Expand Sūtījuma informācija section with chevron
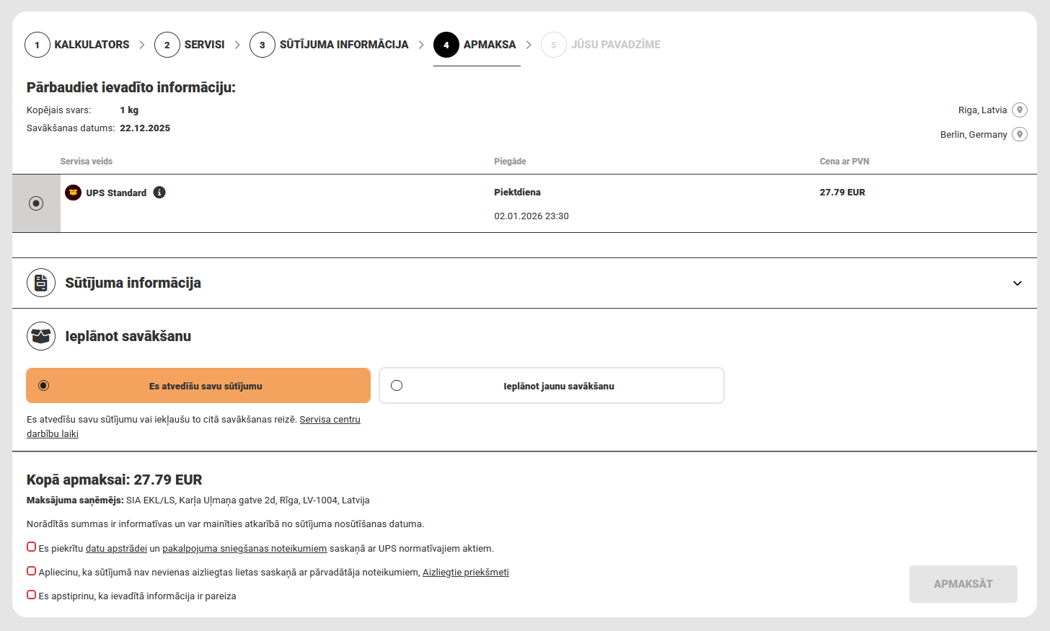1050x631 pixels. (x=1017, y=283)
